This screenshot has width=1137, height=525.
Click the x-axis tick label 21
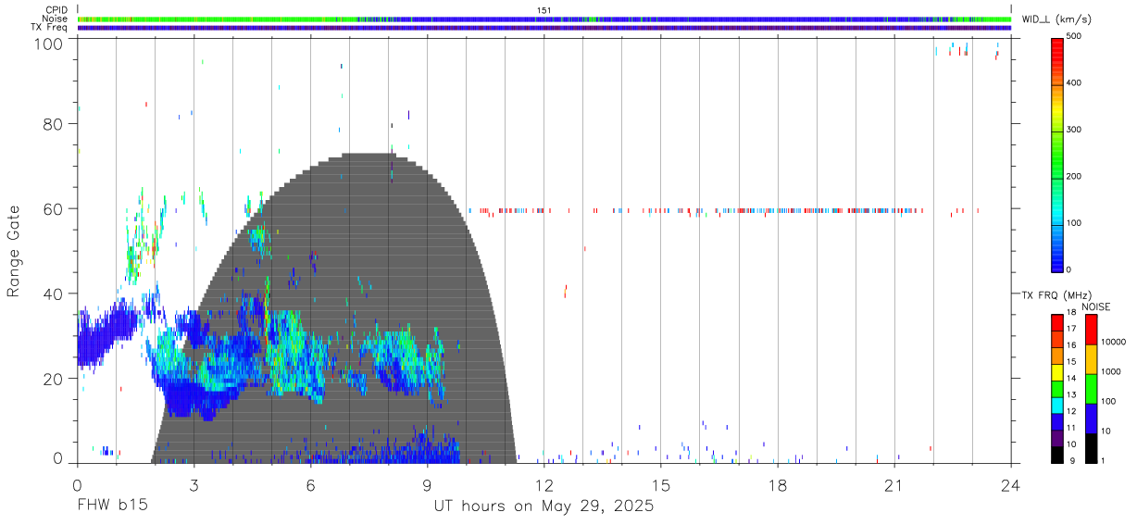coord(894,484)
